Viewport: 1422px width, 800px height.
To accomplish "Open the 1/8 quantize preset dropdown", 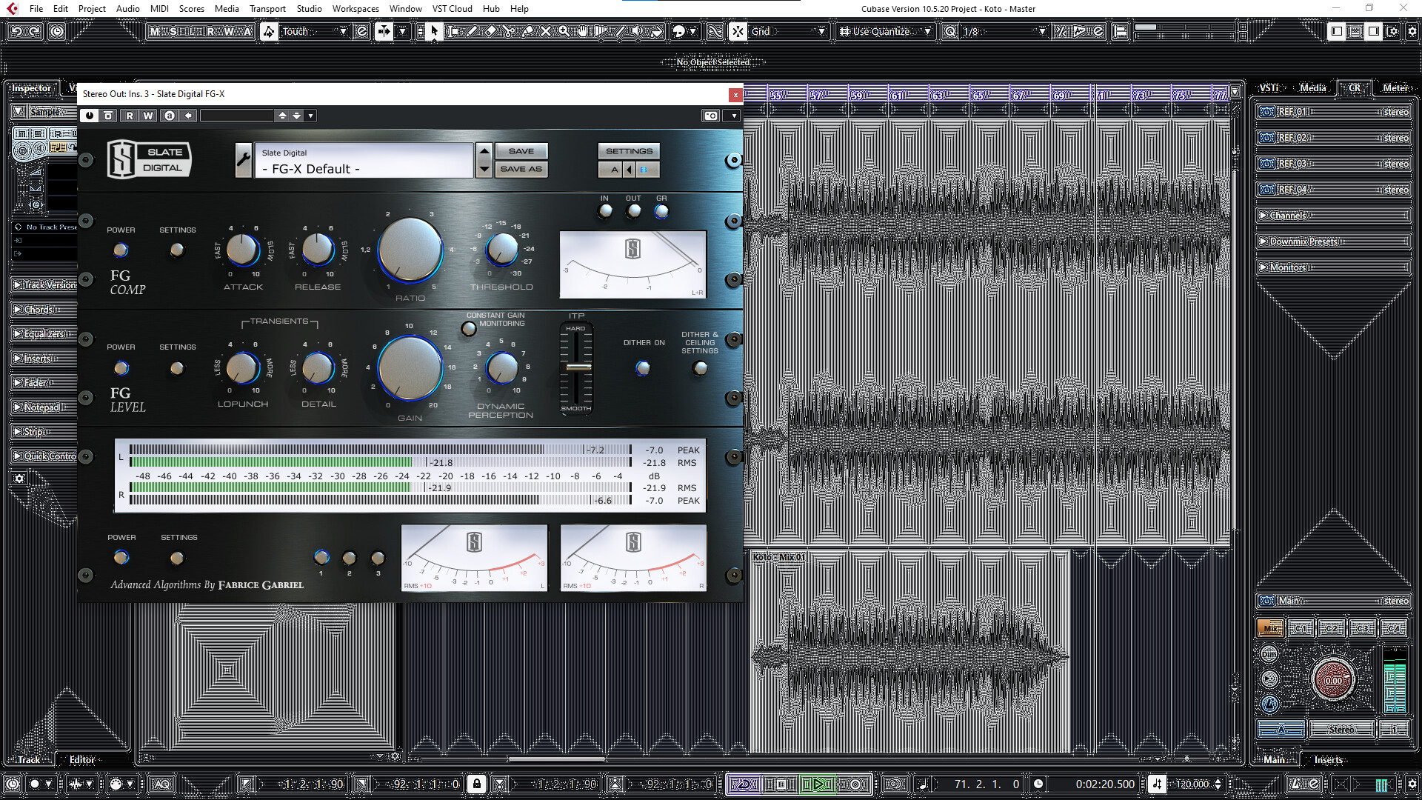I will tap(1004, 31).
